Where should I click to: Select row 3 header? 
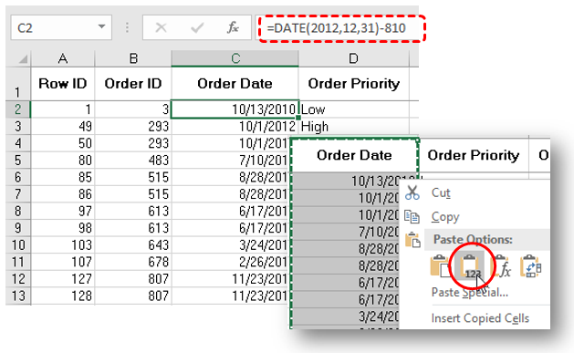coord(17,127)
